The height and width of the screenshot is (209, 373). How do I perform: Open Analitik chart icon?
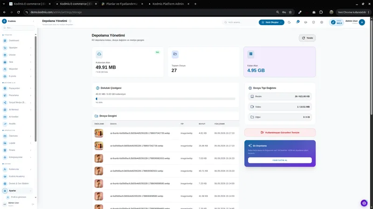click(x=5, y=124)
